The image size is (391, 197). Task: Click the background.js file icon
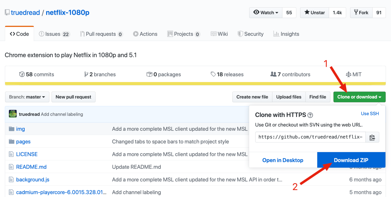coord(11,180)
